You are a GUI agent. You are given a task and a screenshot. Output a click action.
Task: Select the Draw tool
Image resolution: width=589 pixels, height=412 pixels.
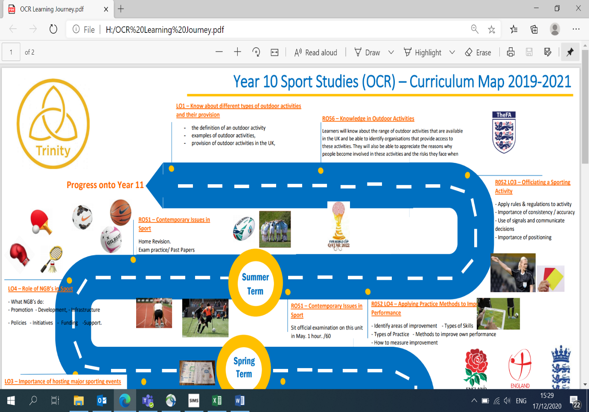pos(367,52)
